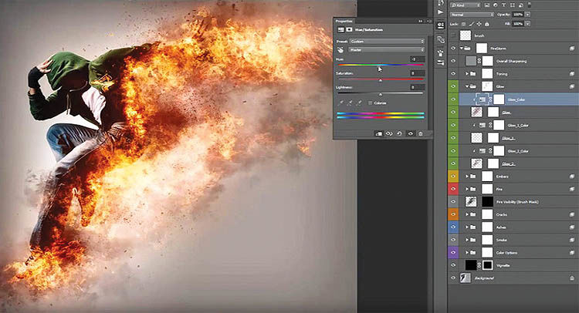Open the Fill slider arrow

527,24
